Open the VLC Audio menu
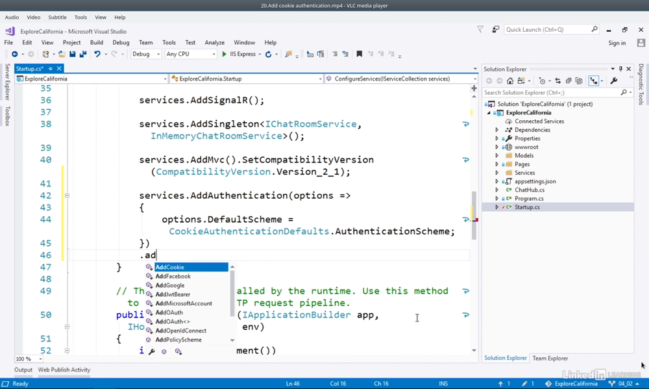The height and width of the screenshot is (389, 649). [x=12, y=18]
